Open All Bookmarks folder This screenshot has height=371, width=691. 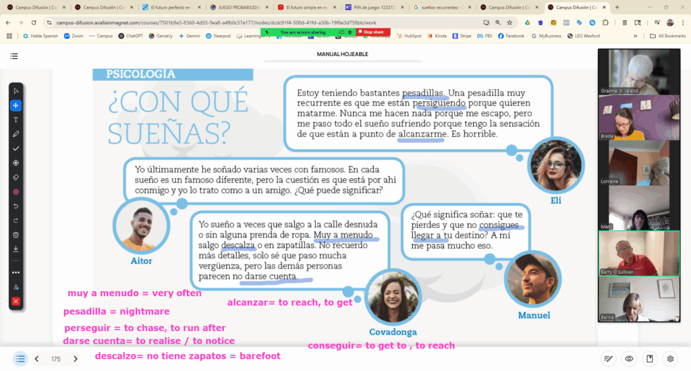coord(668,36)
